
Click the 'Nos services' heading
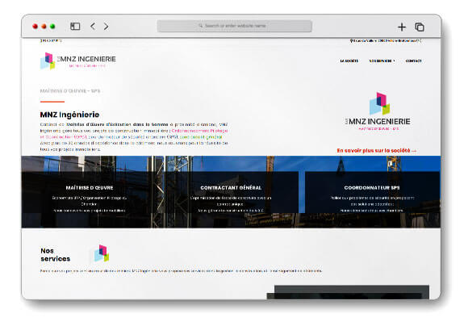point(56,255)
